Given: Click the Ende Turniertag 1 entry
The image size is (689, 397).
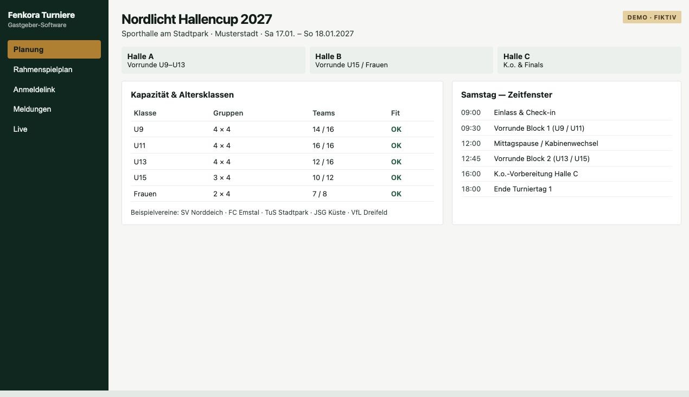Looking at the screenshot, I should [523, 189].
